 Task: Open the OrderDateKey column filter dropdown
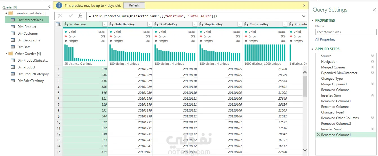coord(150,24)
